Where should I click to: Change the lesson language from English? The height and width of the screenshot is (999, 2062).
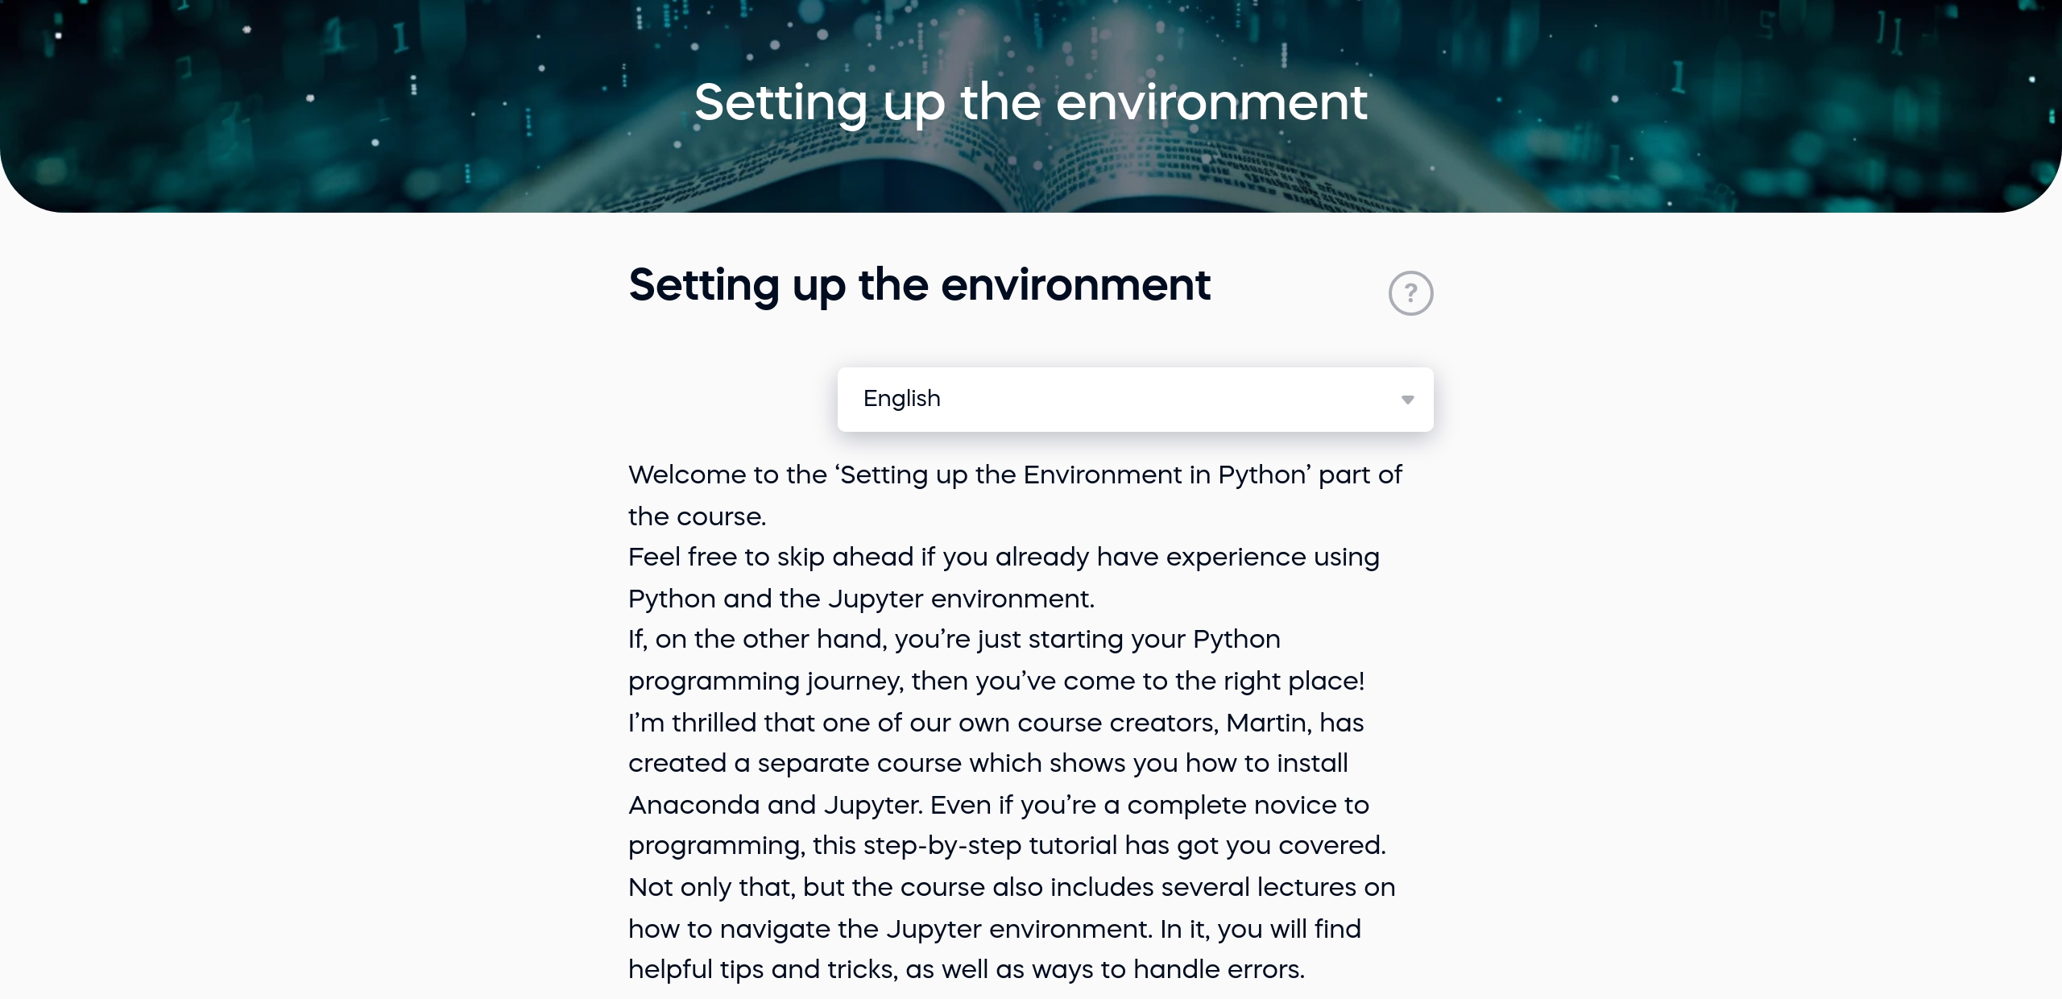(1136, 399)
